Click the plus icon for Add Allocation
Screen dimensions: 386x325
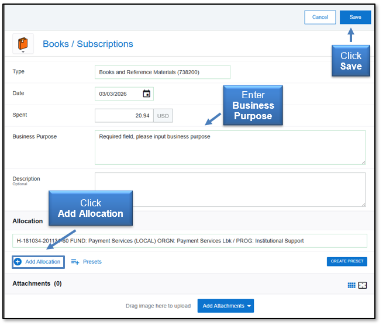pyautogui.click(x=18, y=262)
